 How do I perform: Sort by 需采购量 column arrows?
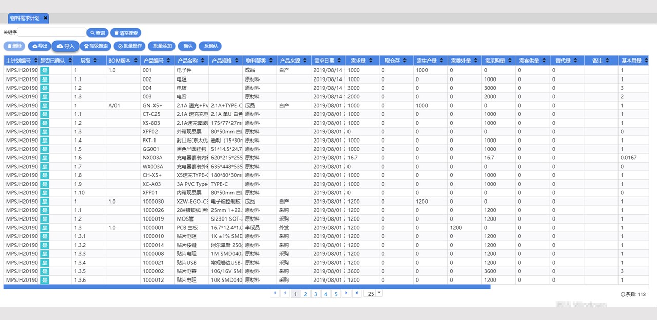point(511,61)
